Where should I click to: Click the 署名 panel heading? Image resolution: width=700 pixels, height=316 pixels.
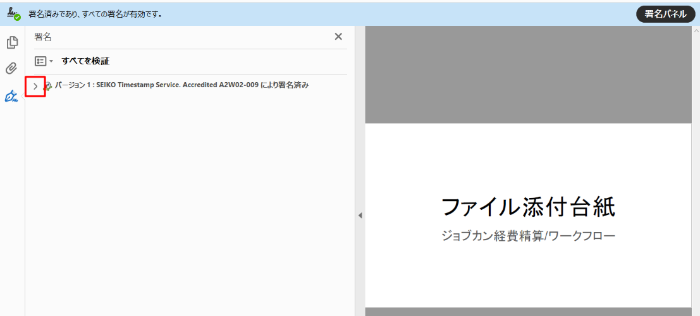pyautogui.click(x=43, y=37)
